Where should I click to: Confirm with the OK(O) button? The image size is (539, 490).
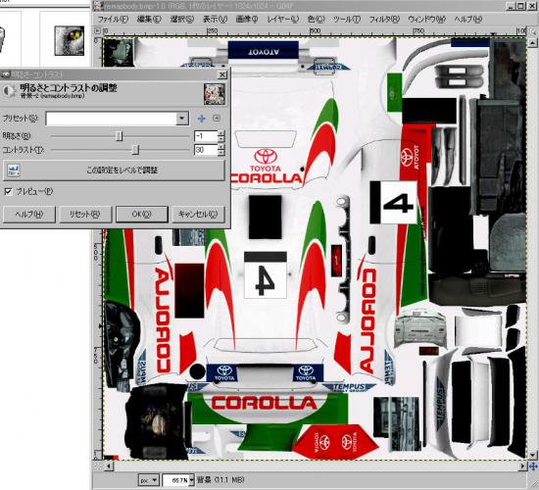click(142, 215)
